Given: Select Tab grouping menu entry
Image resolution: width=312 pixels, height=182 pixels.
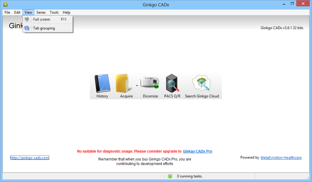Looking at the screenshot, I should (48, 28).
